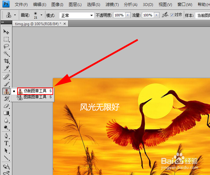Open the 文件(F) menu

click(x=21, y=5)
